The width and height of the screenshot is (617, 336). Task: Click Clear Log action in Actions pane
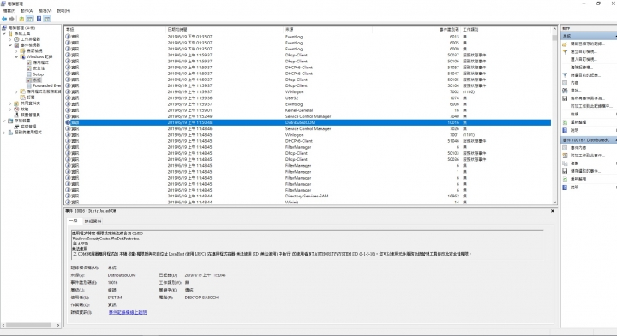pyautogui.click(x=582, y=68)
